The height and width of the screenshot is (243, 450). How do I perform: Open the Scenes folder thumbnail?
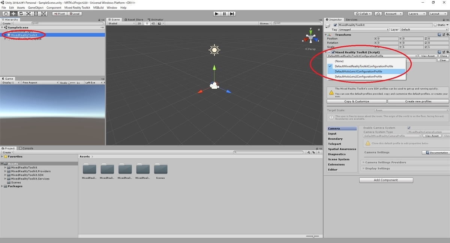point(160,169)
